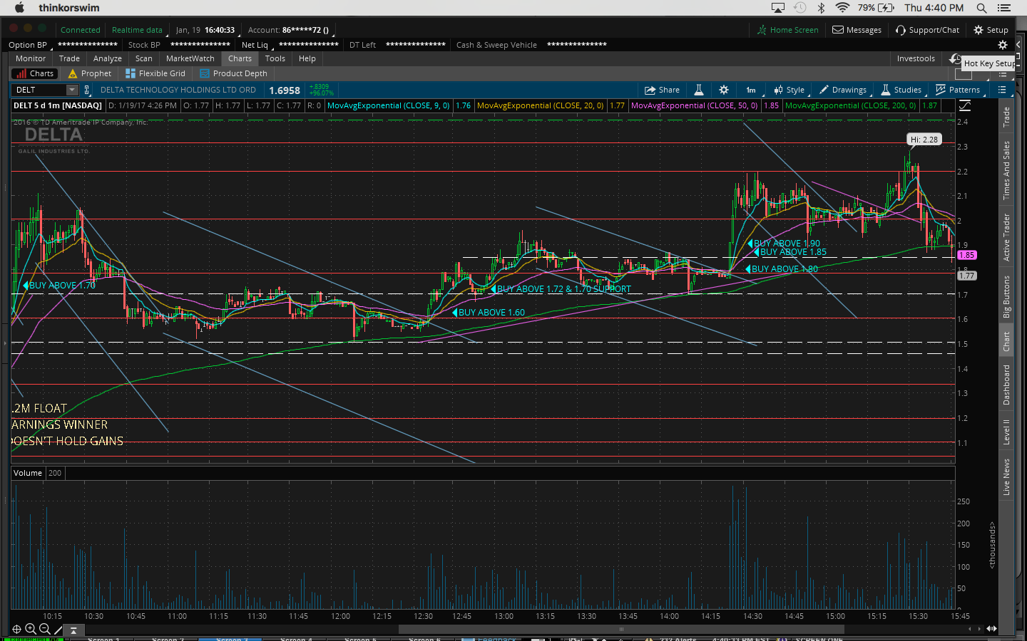Switch to the MarketWatch tab

coord(190,58)
